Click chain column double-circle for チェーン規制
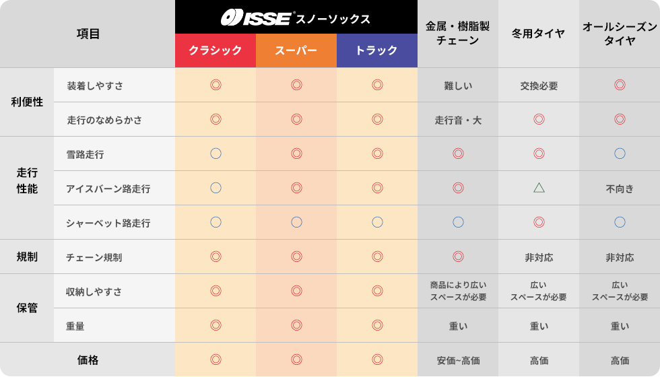The height and width of the screenshot is (377, 660). click(x=458, y=257)
